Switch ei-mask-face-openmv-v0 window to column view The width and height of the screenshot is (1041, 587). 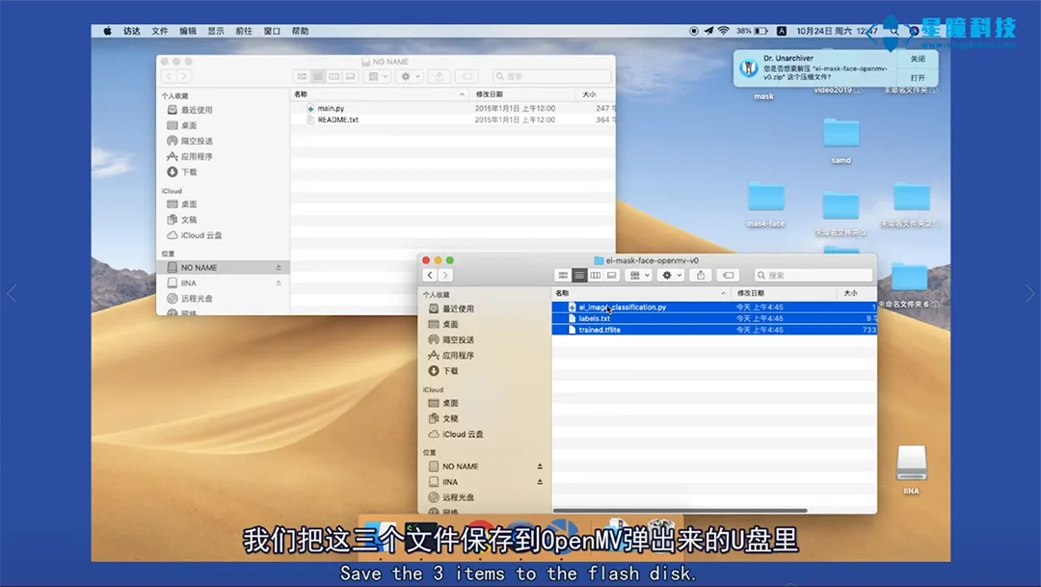pyautogui.click(x=596, y=275)
